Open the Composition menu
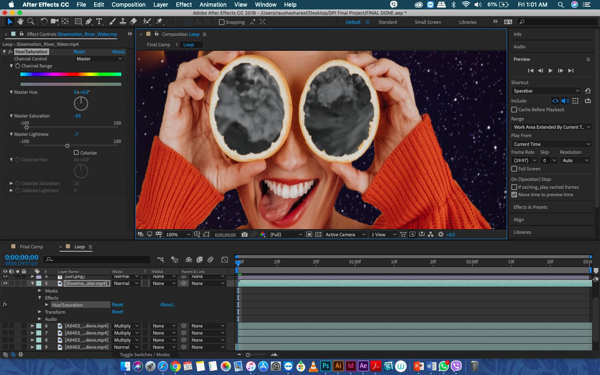The height and width of the screenshot is (375, 600). (x=128, y=5)
